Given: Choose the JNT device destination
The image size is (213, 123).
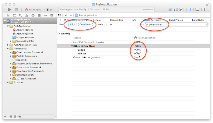Looking at the screenshot, I should 50,9.
